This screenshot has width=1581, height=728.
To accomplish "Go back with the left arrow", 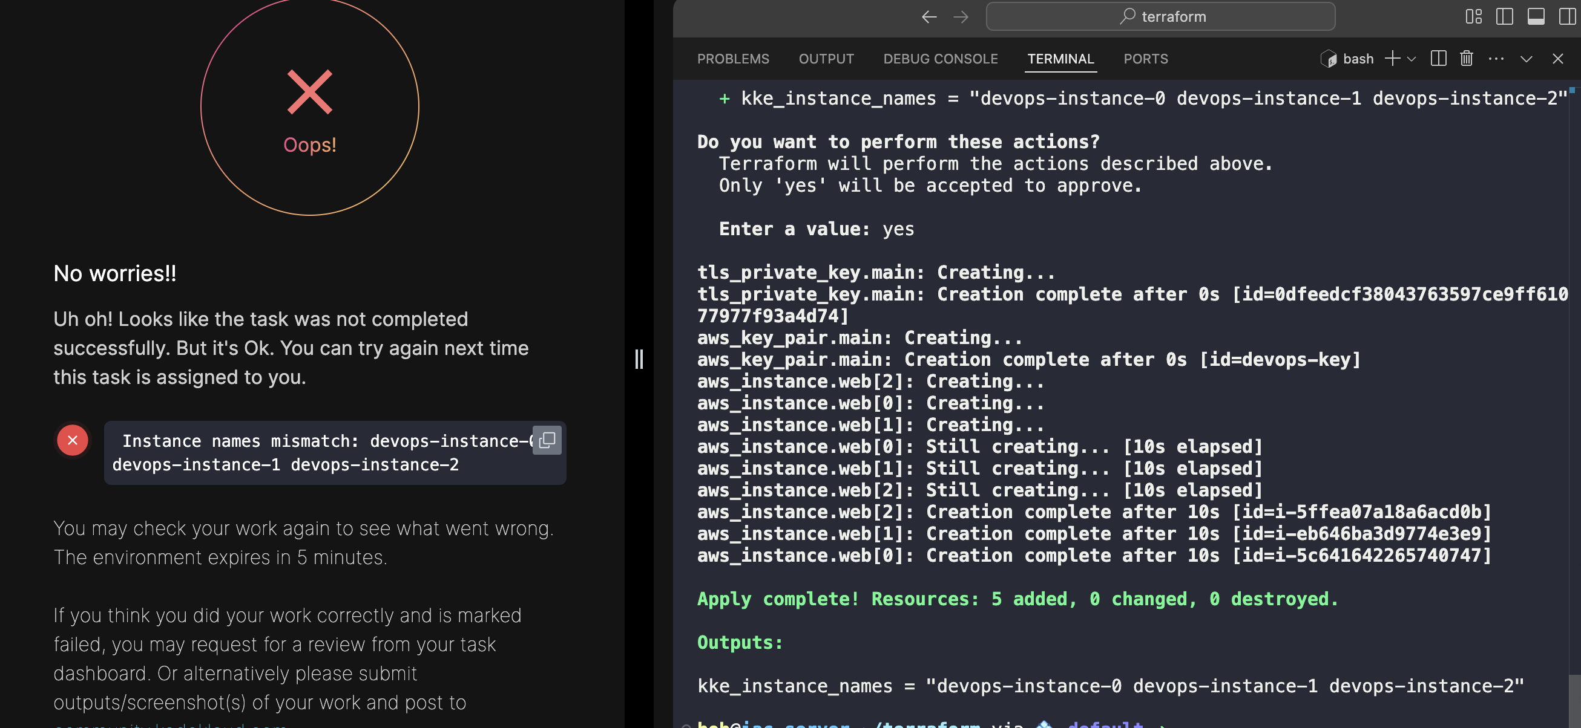I will (929, 16).
